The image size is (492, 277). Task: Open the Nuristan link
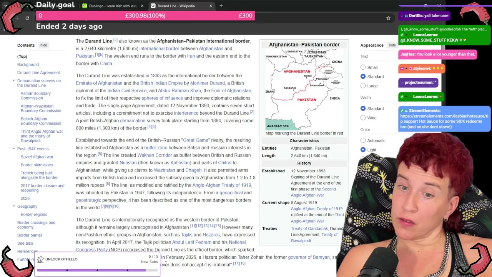coord(129,163)
